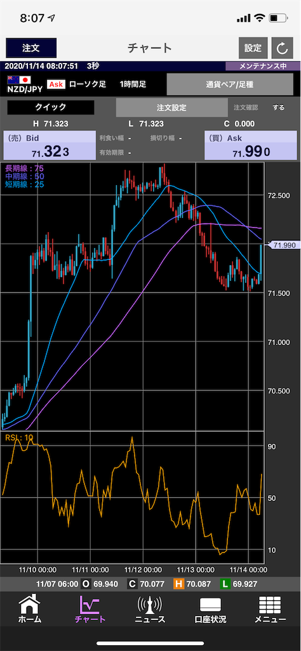Image resolution: width=301 pixels, height=651 pixels.
Task: Tap the (売) Bid 71.323 panel
Action: [50, 146]
